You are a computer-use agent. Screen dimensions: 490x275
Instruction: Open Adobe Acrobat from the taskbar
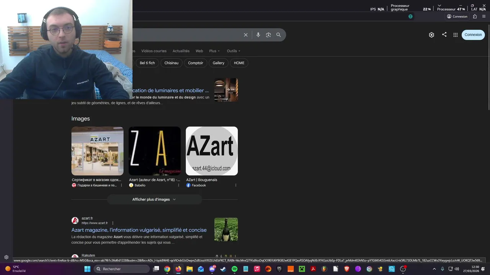coord(313,269)
